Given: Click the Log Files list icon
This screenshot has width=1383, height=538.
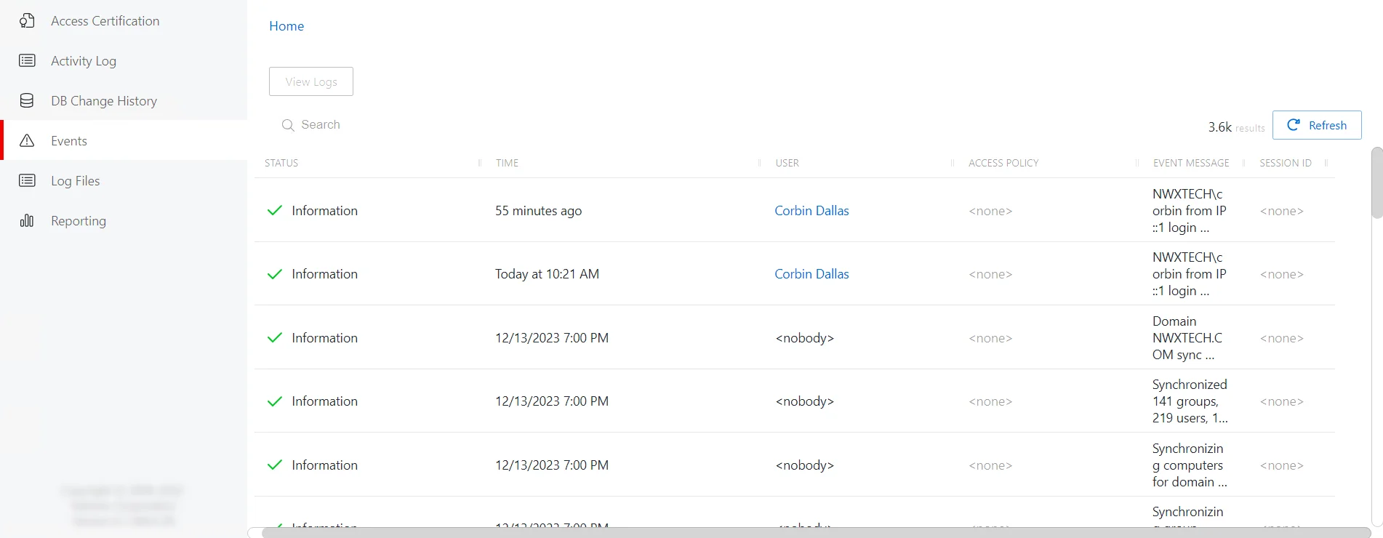Looking at the screenshot, I should [x=27, y=180].
